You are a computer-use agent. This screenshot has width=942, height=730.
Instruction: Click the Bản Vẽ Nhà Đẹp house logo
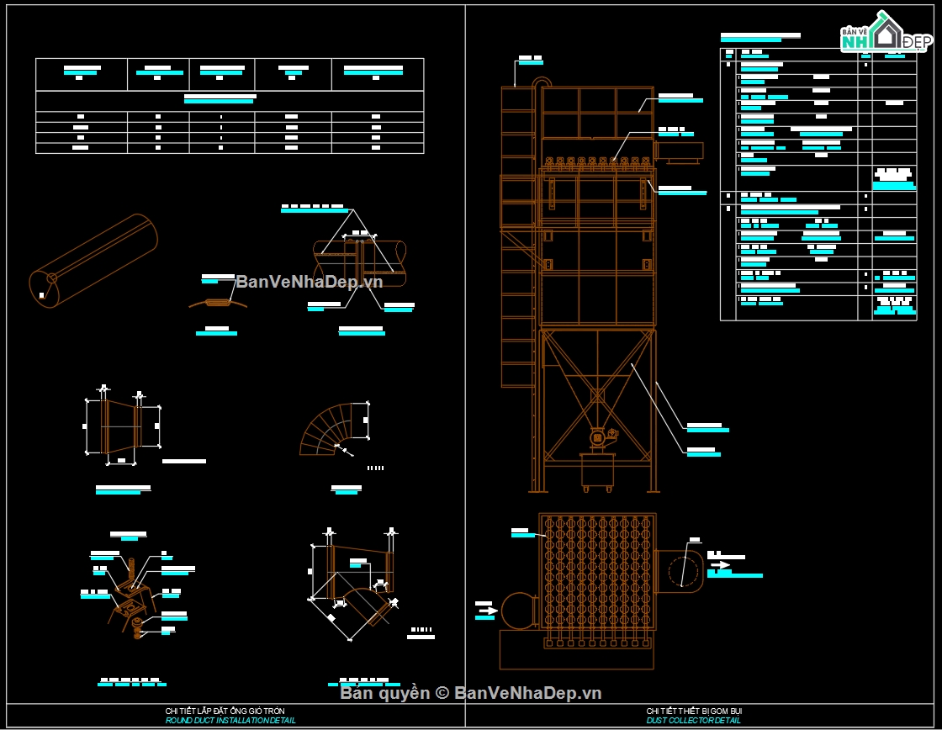[x=886, y=32]
